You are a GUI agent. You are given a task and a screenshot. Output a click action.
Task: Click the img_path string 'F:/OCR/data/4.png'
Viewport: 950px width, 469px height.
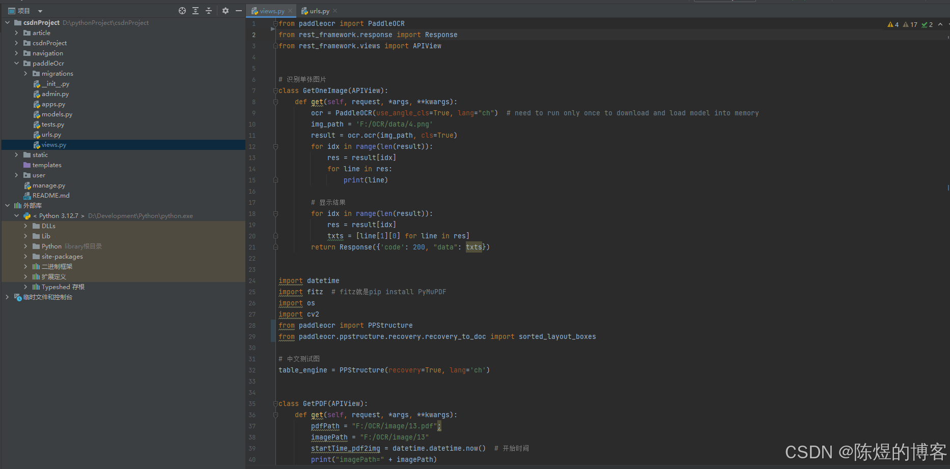(395, 124)
